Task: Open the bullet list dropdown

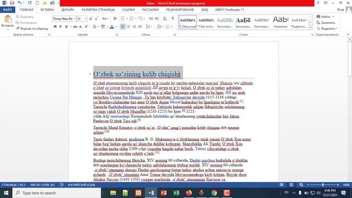Action: click(x=127, y=19)
